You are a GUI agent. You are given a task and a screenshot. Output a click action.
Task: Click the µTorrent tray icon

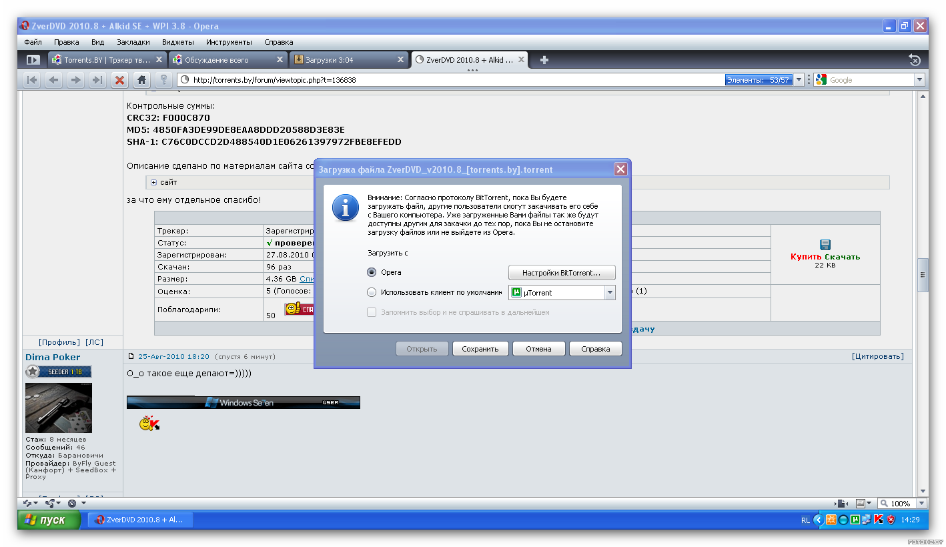pyautogui.click(x=855, y=520)
